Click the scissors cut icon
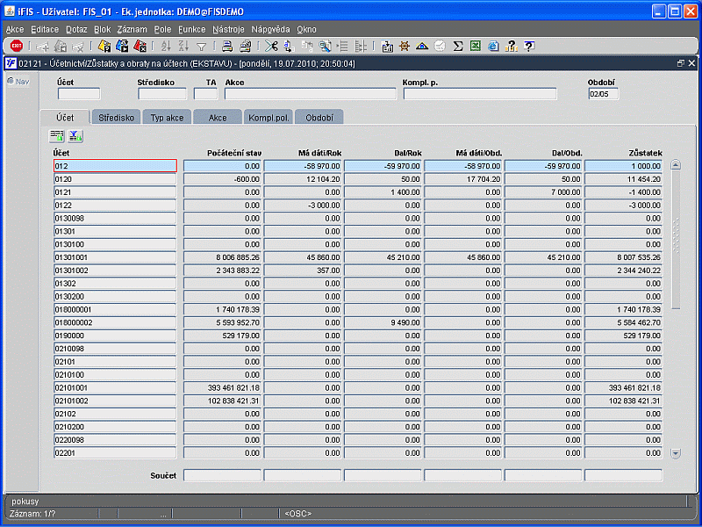The width and height of the screenshot is (702, 527). 271,47
